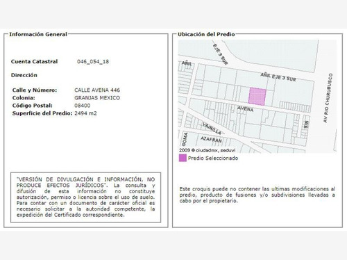
Task: Click the AÑIL EJE 3 SUR street label
Action: coord(278,77)
